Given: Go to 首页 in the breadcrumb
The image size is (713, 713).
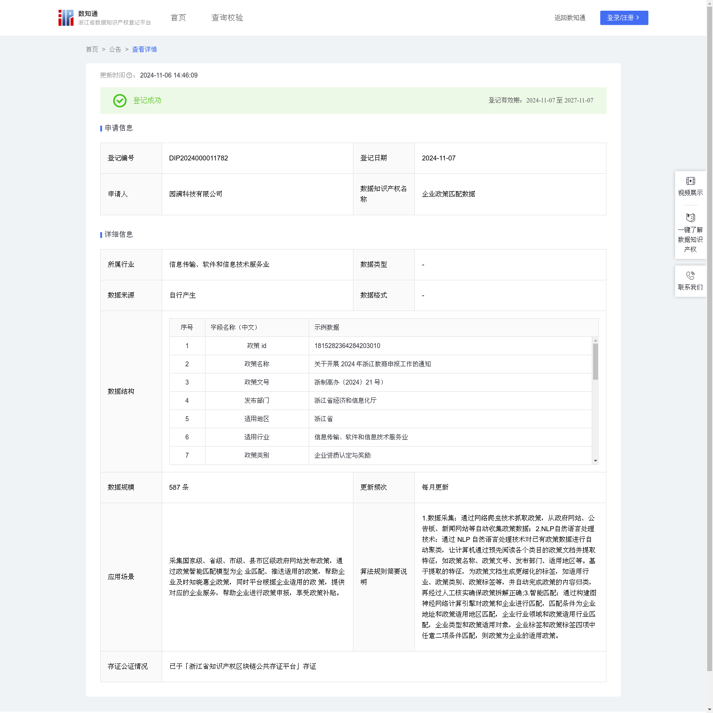Looking at the screenshot, I should 92,49.
